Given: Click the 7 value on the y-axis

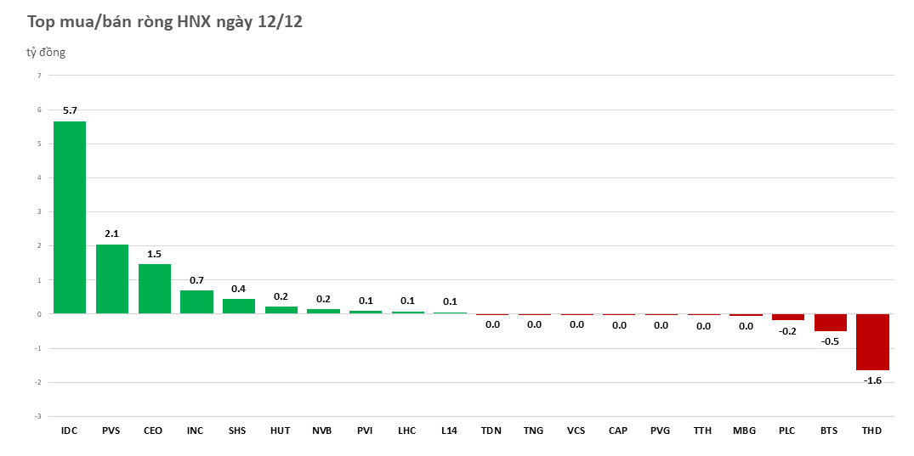Looking at the screenshot, I should coord(38,76).
